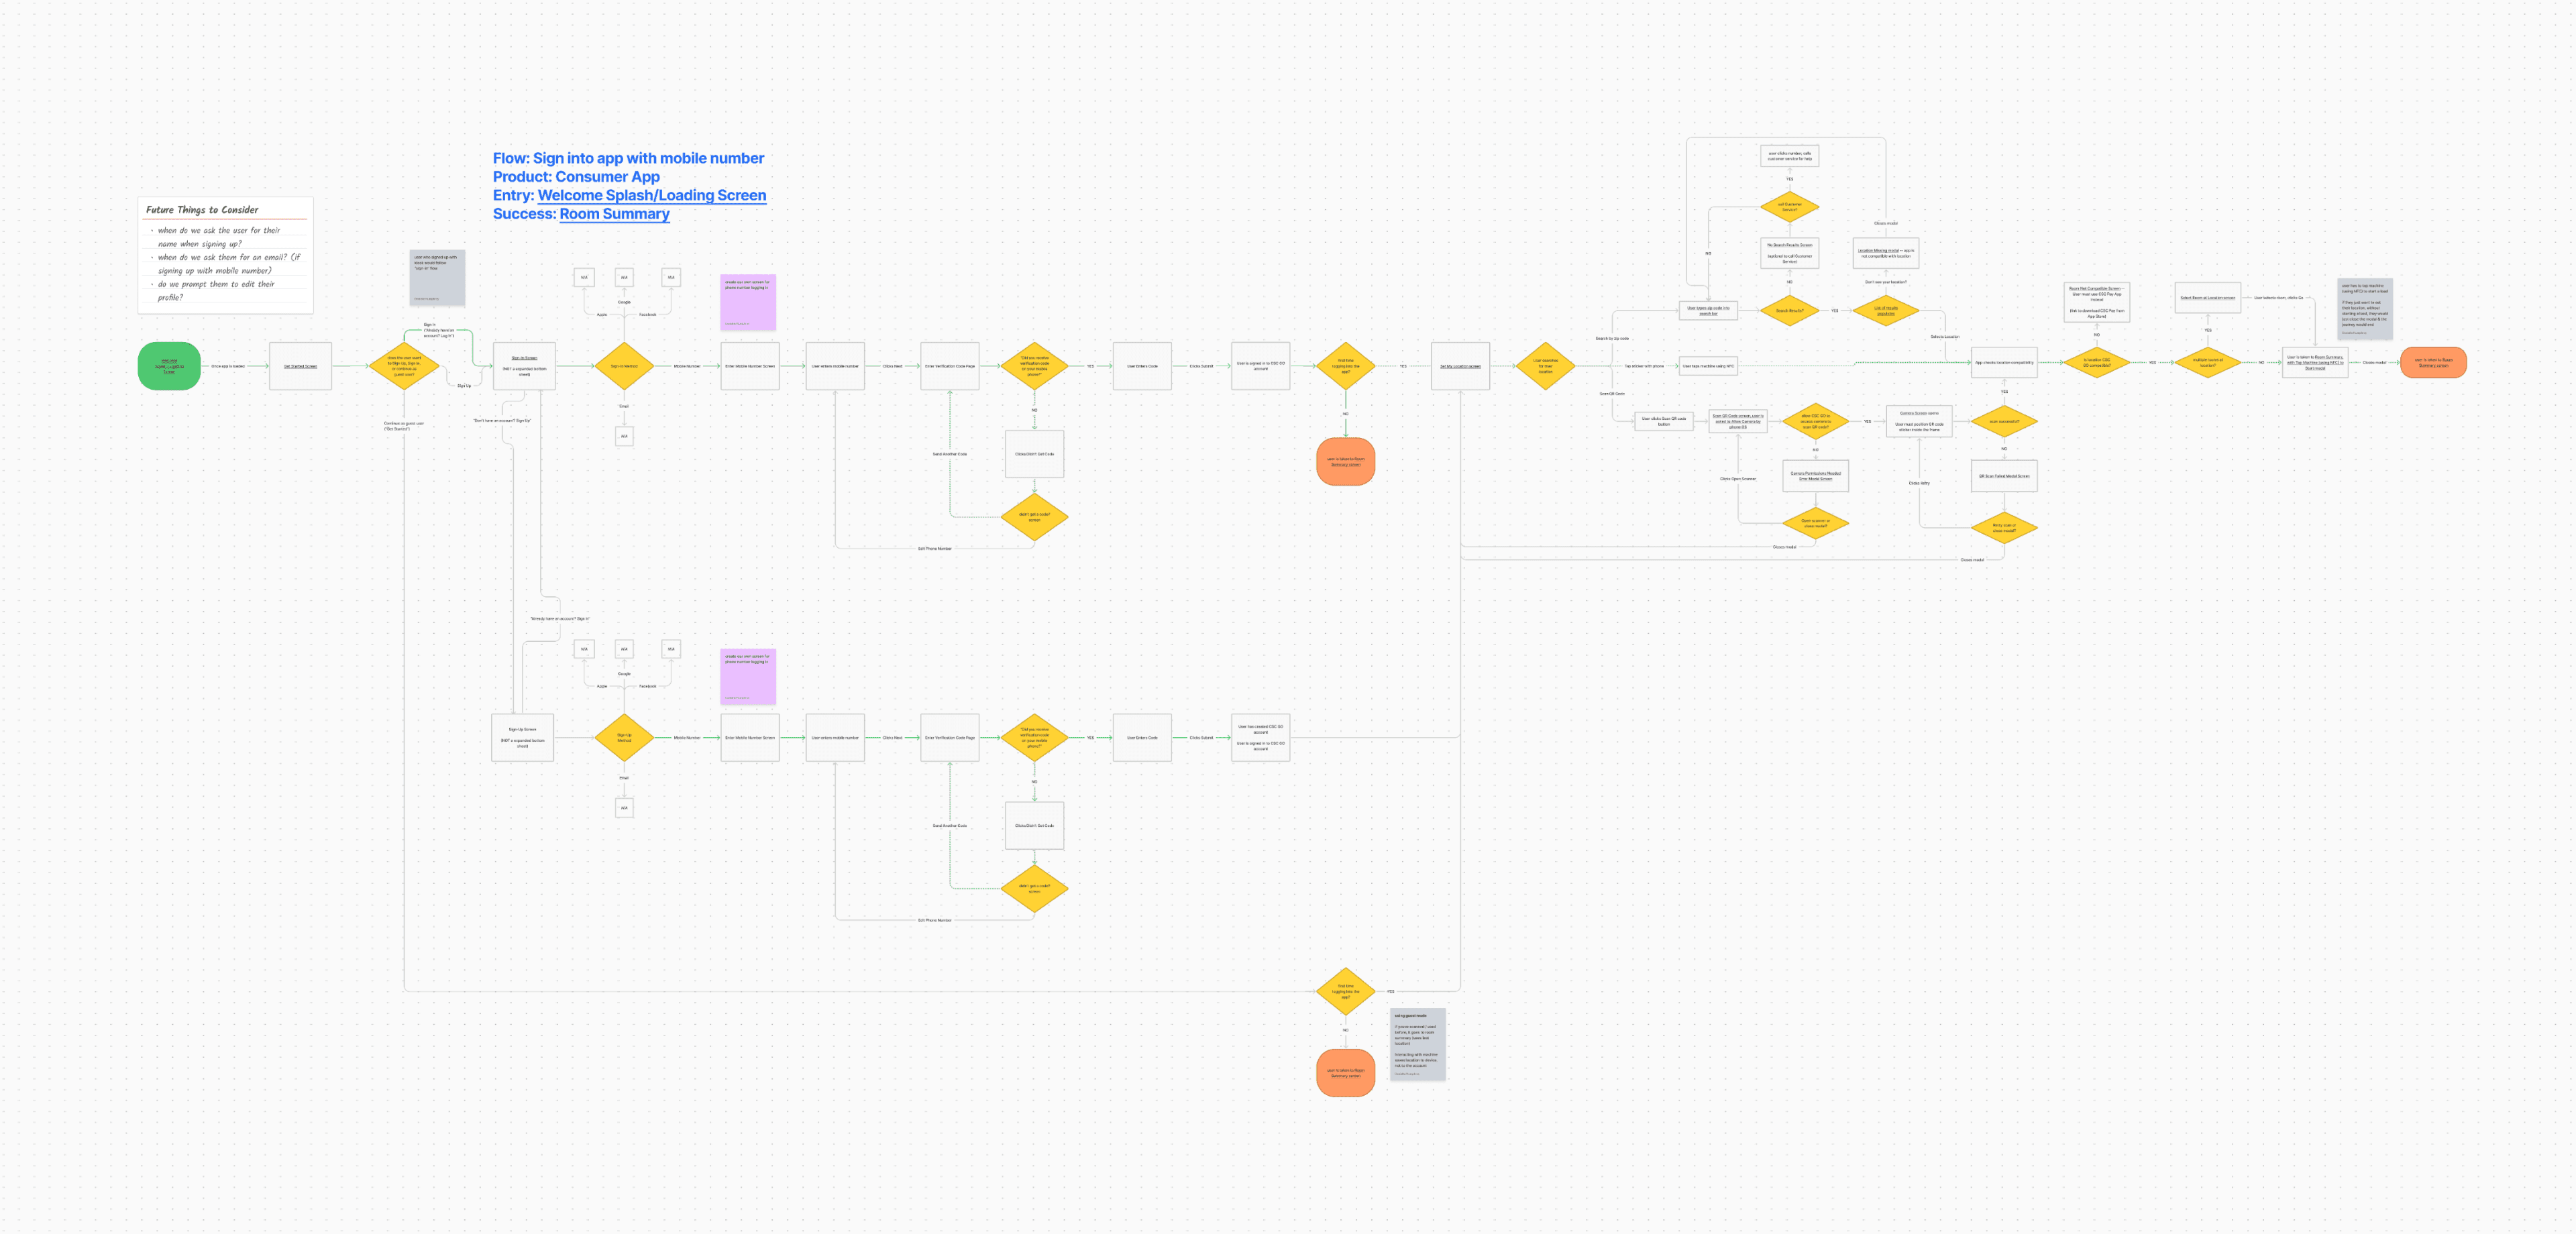Select 'User types zip code into search bar' box
2576x1234 pixels.
tap(1708, 311)
